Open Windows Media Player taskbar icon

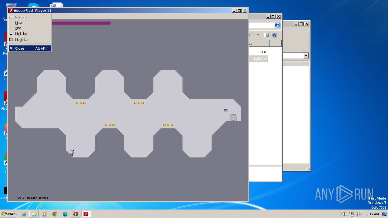[45, 214]
